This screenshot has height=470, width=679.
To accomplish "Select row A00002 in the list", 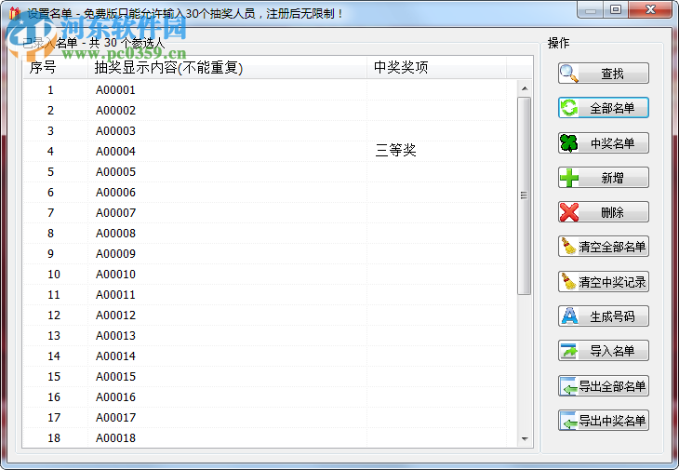I will [264, 111].
